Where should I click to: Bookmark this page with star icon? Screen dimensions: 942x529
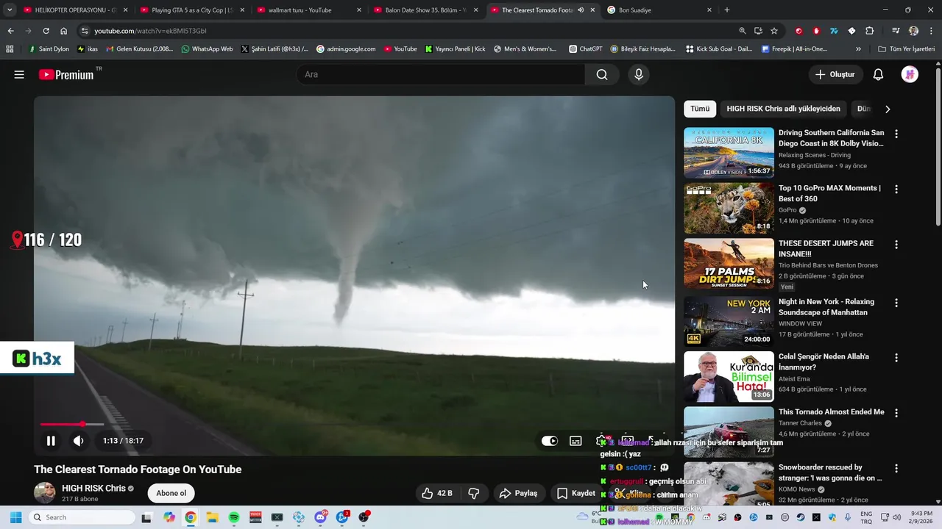pyautogui.click(x=774, y=31)
